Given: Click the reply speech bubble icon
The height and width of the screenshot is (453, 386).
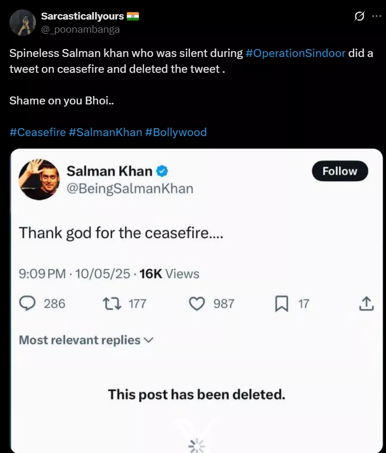Looking at the screenshot, I should 27,303.
